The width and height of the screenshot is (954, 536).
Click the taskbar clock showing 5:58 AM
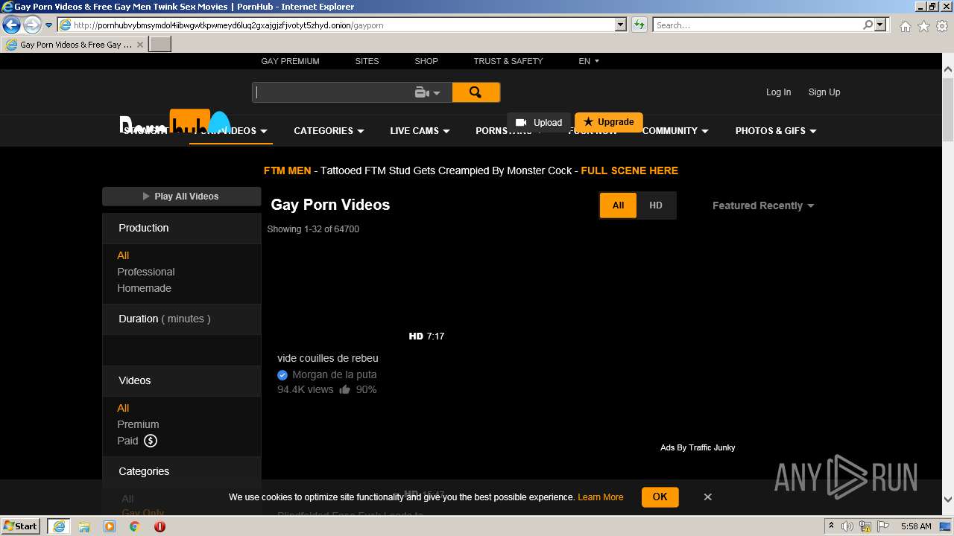tap(916, 526)
